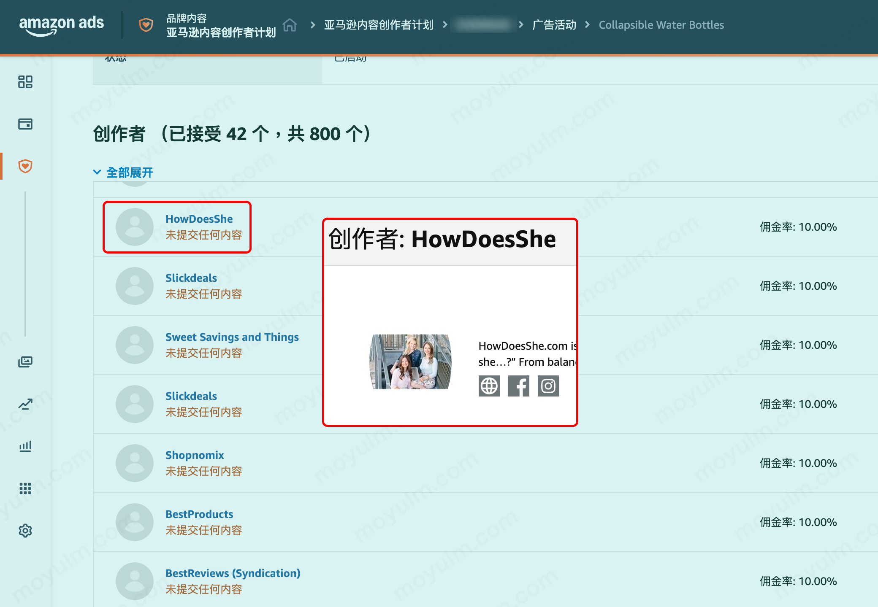
Task: Click 广告活动 breadcrumb link
Action: 554,25
